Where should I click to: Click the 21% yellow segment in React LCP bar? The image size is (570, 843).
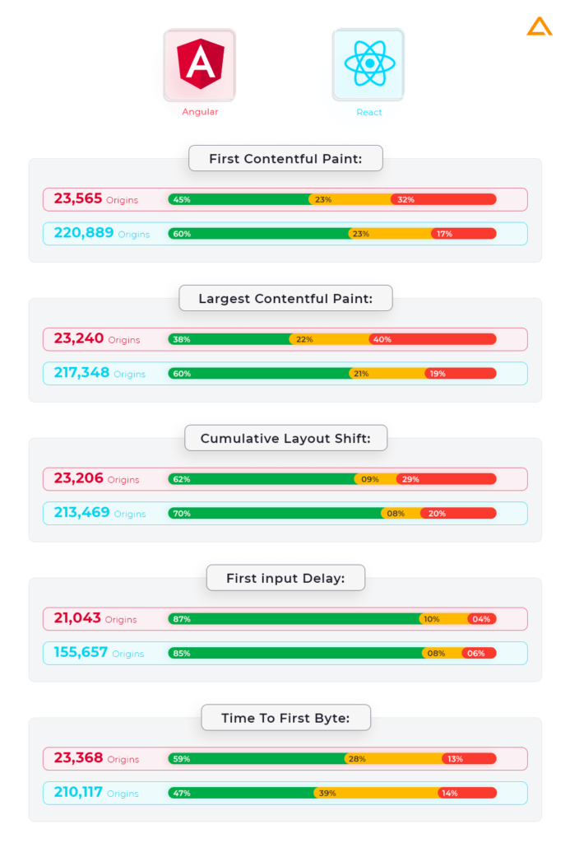point(387,374)
